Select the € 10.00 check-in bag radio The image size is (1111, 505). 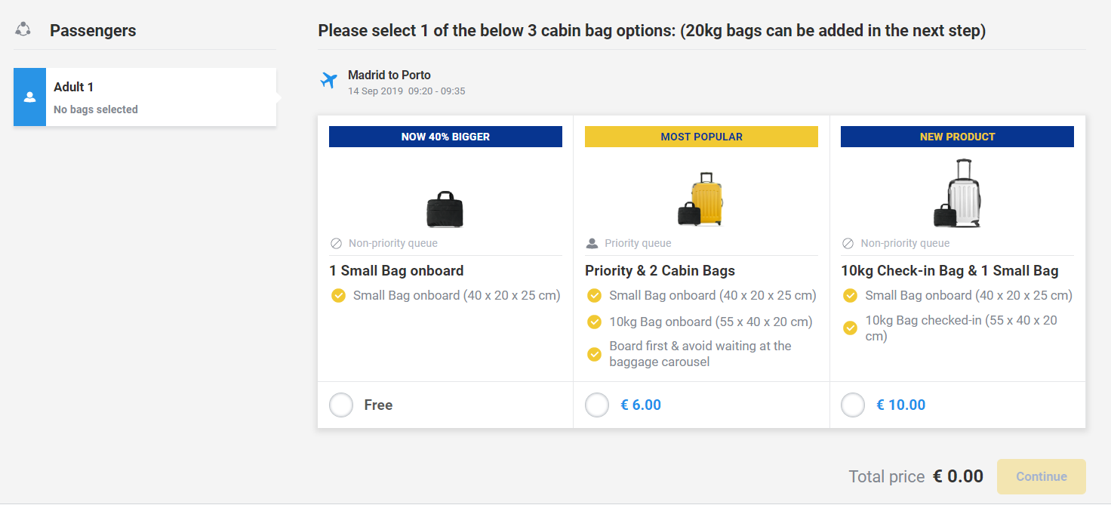point(853,405)
